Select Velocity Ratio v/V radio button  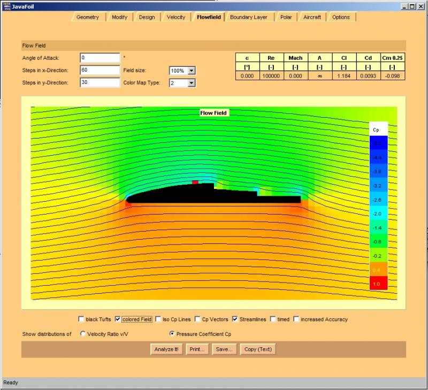pos(82,333)
